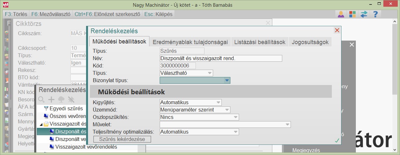The height and width of the screenshot is (155, 400).
Task: Click the Választható field showing Igen in Cikktörzs
Action: coord(78,63)
